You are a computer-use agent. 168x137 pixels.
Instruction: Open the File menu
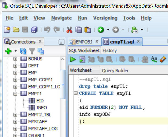point(9,18)
